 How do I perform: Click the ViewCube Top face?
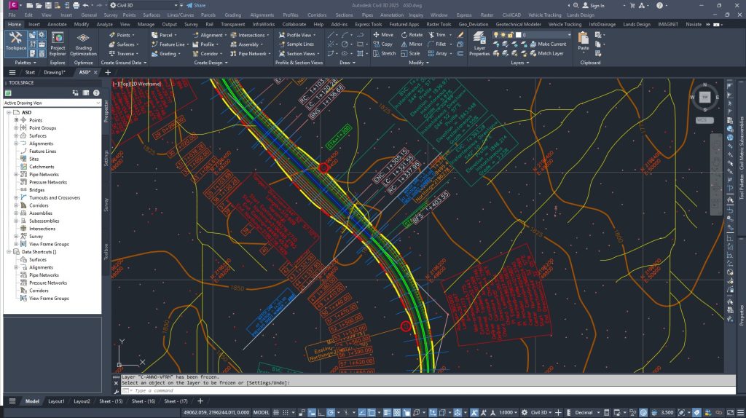pyautogui.click(x=704, y=96)
